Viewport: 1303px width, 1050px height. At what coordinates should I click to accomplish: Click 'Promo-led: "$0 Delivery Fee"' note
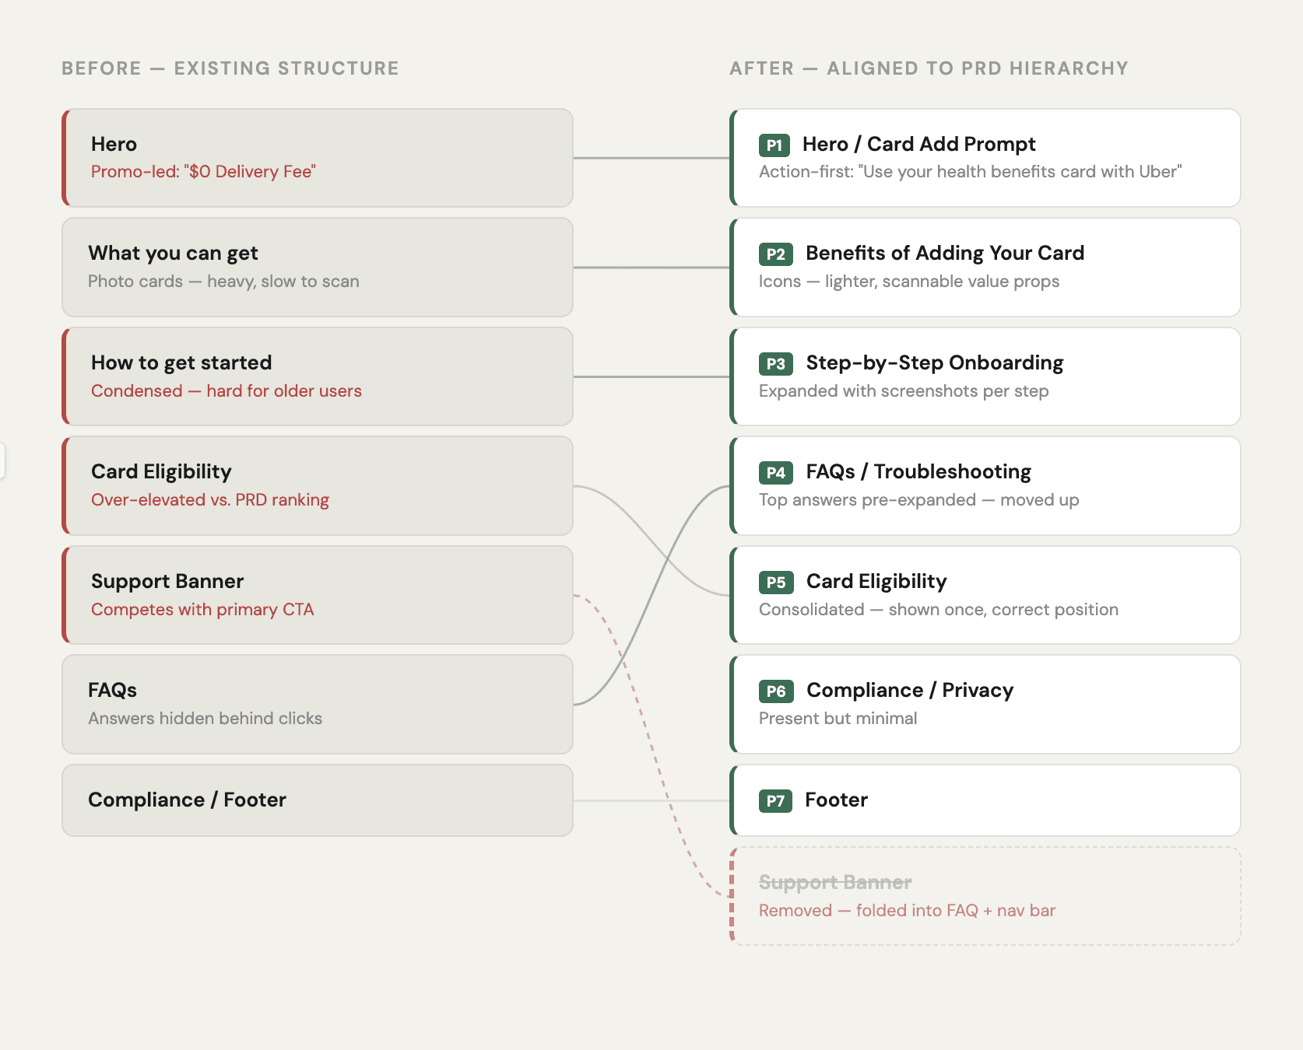coord(203,171)
